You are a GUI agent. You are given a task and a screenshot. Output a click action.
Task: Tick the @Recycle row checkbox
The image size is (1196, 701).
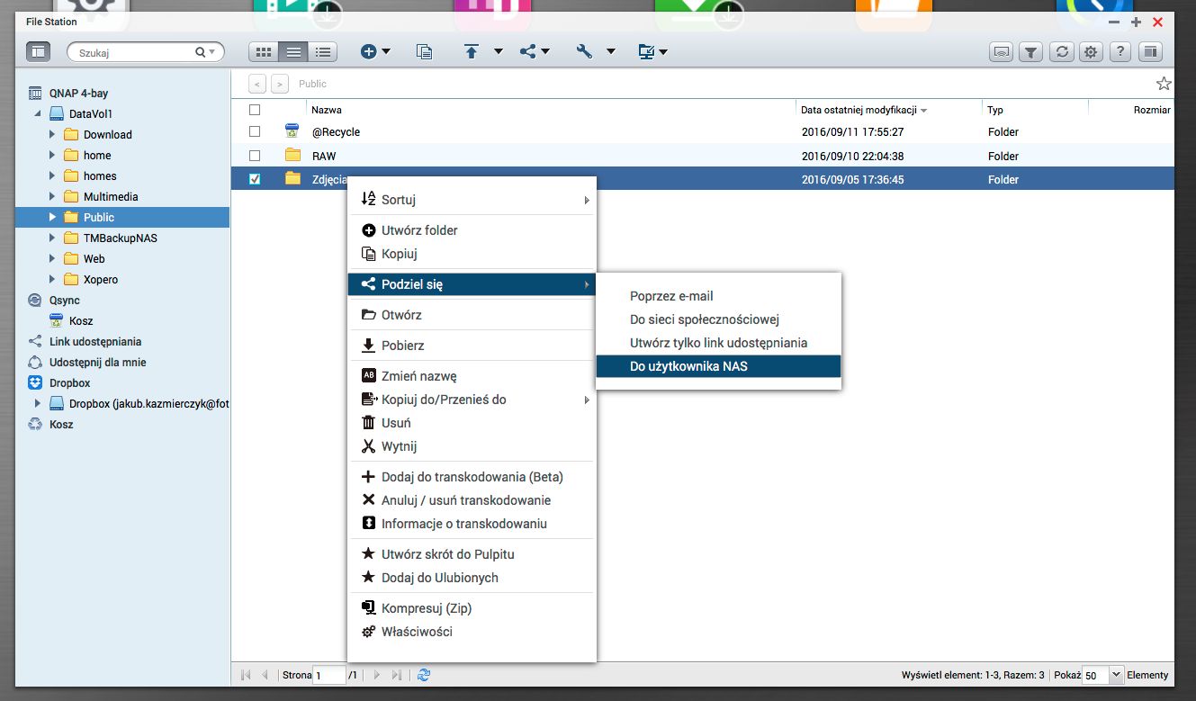pos(255,131)
